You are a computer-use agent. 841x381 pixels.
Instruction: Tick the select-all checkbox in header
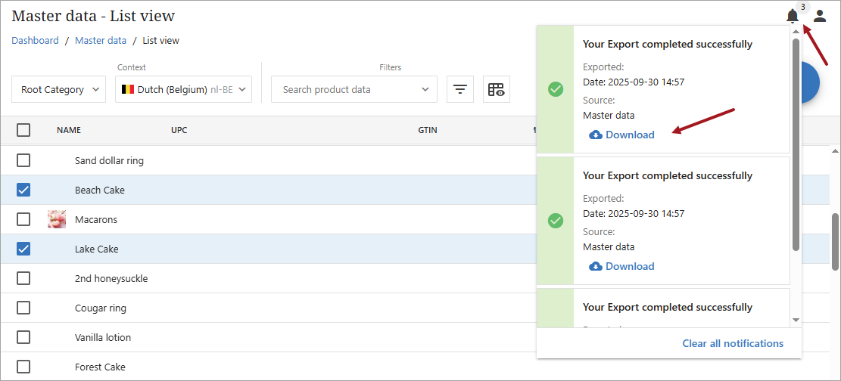coord(23,130)
